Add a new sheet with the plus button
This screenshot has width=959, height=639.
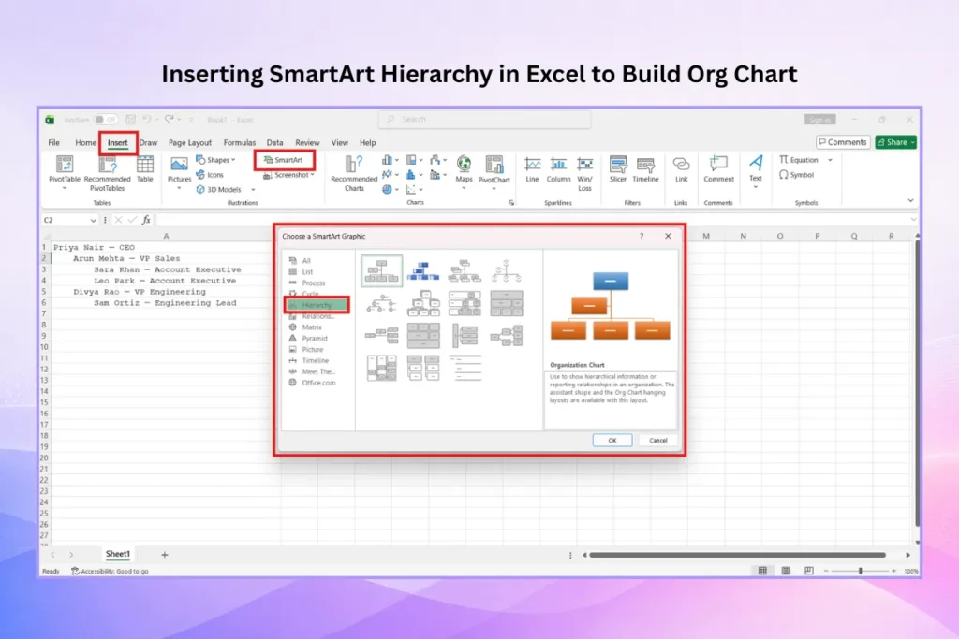pos(165,555)
